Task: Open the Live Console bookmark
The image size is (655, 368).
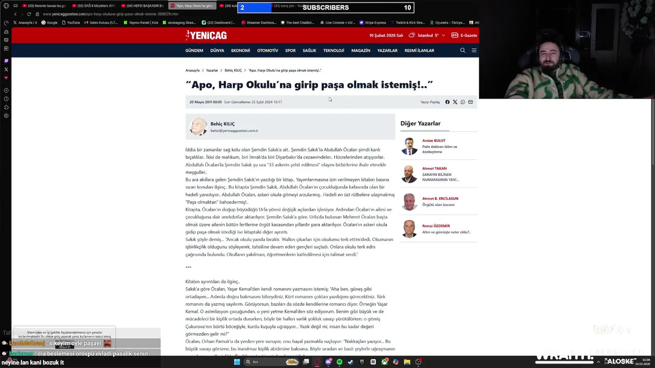Action: (x=337, y=22)
